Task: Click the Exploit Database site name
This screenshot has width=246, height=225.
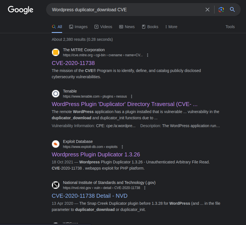Action: [x=78, y=141]
